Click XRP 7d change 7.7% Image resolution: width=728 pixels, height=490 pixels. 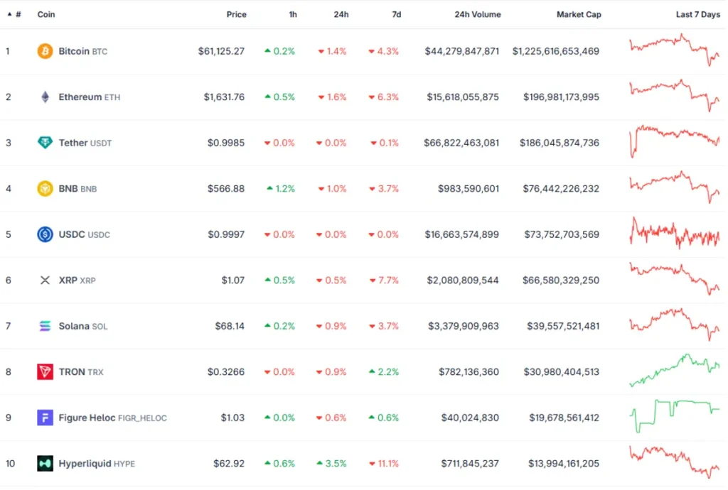coord(384,281)
